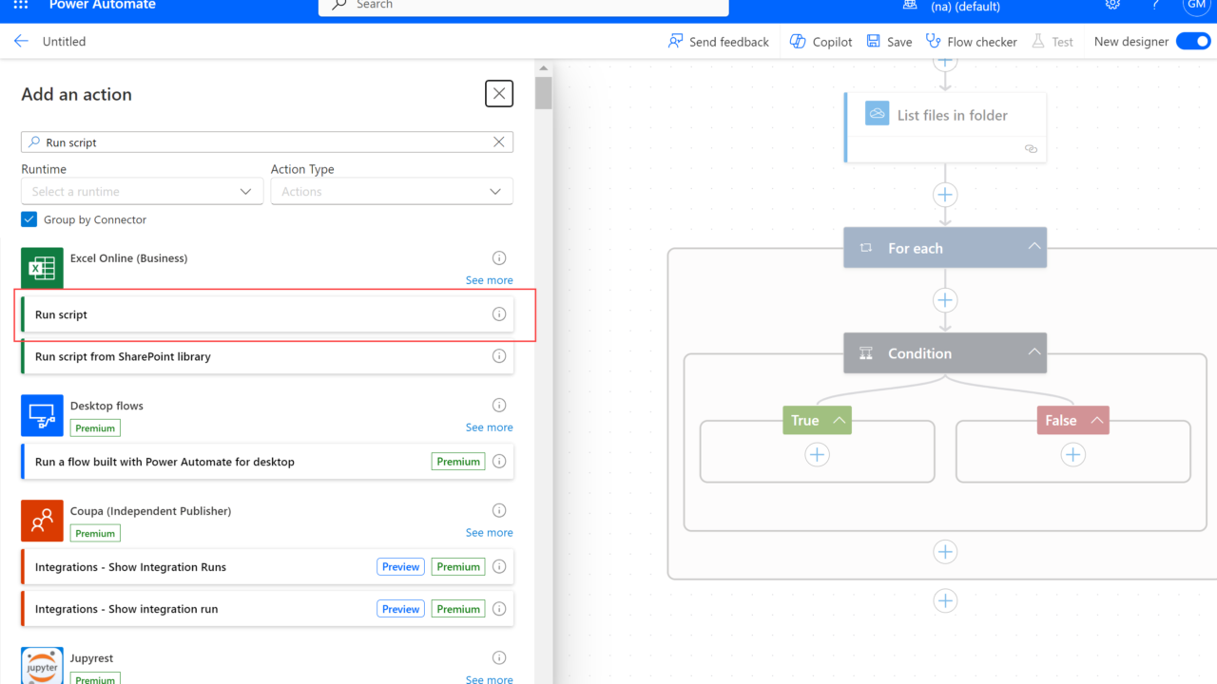
Task: Close the Add an action panel
Action: pyautogui.click(x=499, y=93)
